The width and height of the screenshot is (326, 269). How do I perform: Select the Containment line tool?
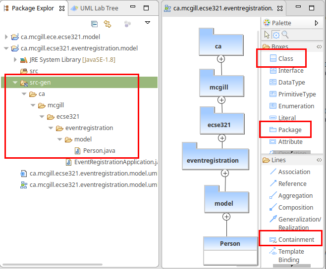pyautogui.click(x=292, y=239)
